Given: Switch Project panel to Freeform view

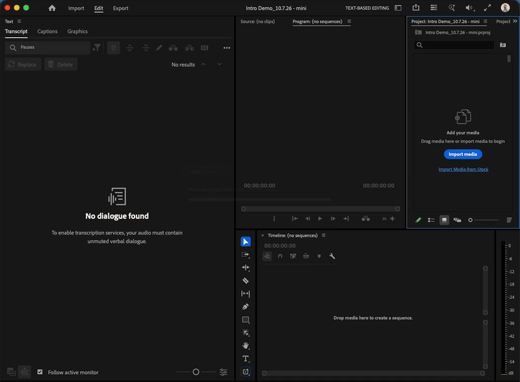Looking at the screenshot, I should click(x=458, y=220).
